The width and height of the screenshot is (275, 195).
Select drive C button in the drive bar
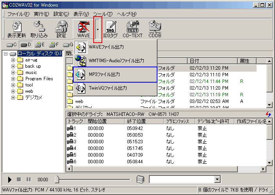12,45
